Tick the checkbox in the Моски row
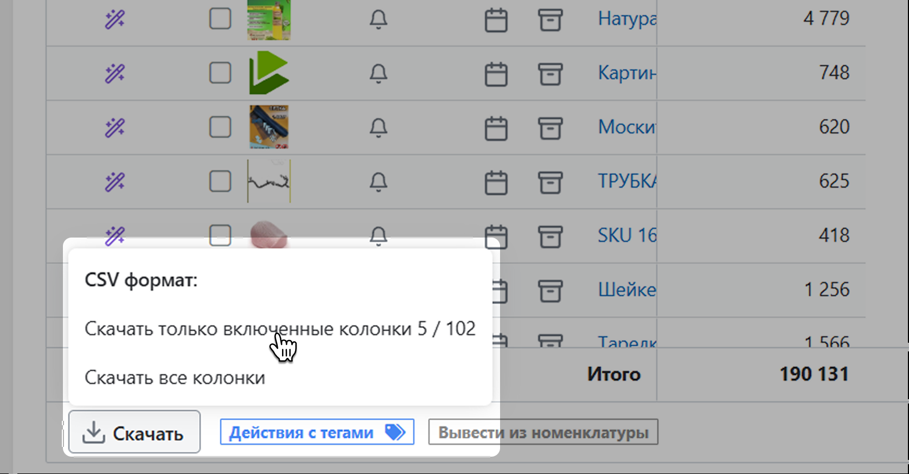The height and width of the screenshot is (474, 909). pos(220,127)
